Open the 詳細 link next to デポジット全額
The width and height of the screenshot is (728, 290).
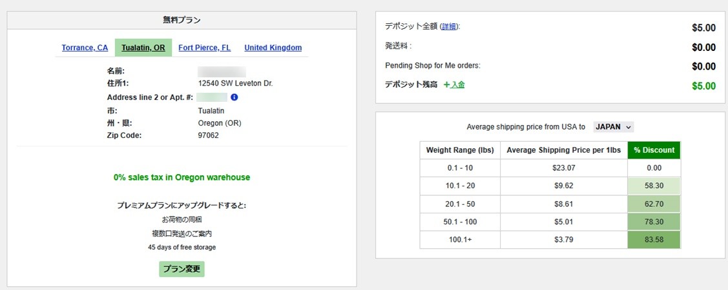point(449,27)
